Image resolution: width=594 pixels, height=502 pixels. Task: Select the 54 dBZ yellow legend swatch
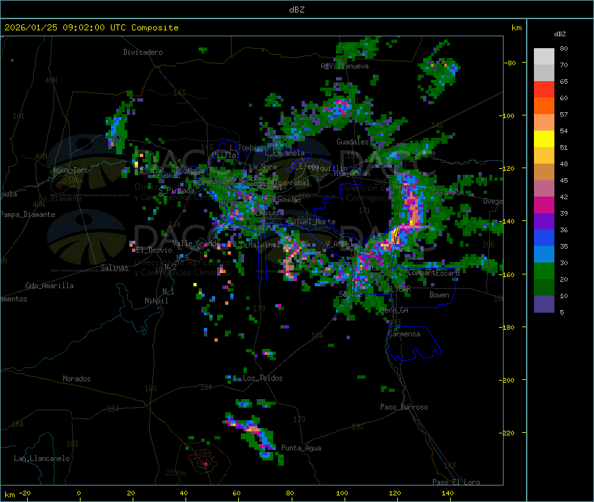pos(544,139)
